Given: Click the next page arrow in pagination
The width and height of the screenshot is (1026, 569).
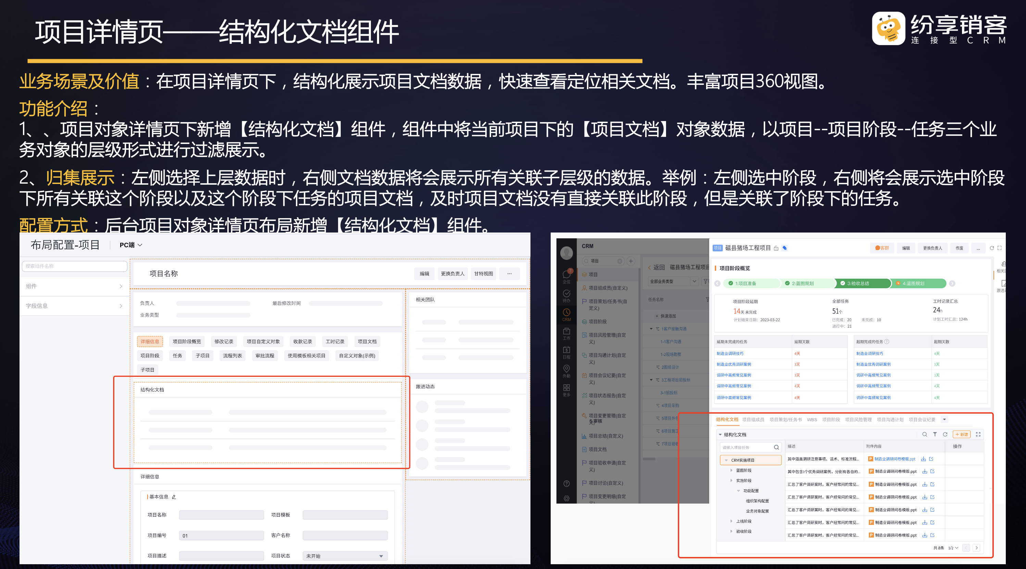Looking at the screenshot, I should pyautogui.click(x=976, y=547).
